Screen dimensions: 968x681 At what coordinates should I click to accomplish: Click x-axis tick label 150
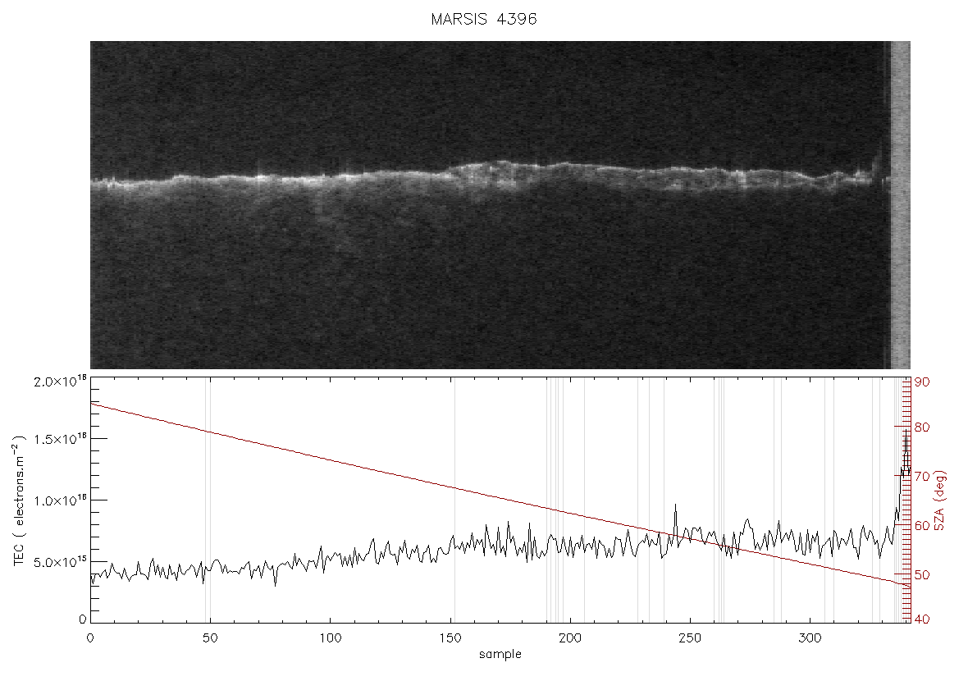click(450, 638)
